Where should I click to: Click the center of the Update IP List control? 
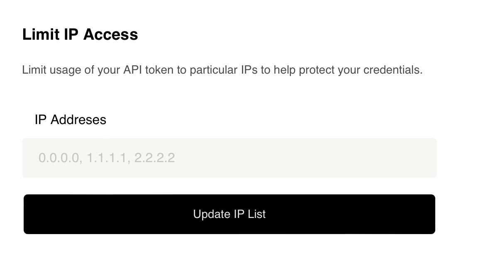pyautogui.click(x=229, y=214)
